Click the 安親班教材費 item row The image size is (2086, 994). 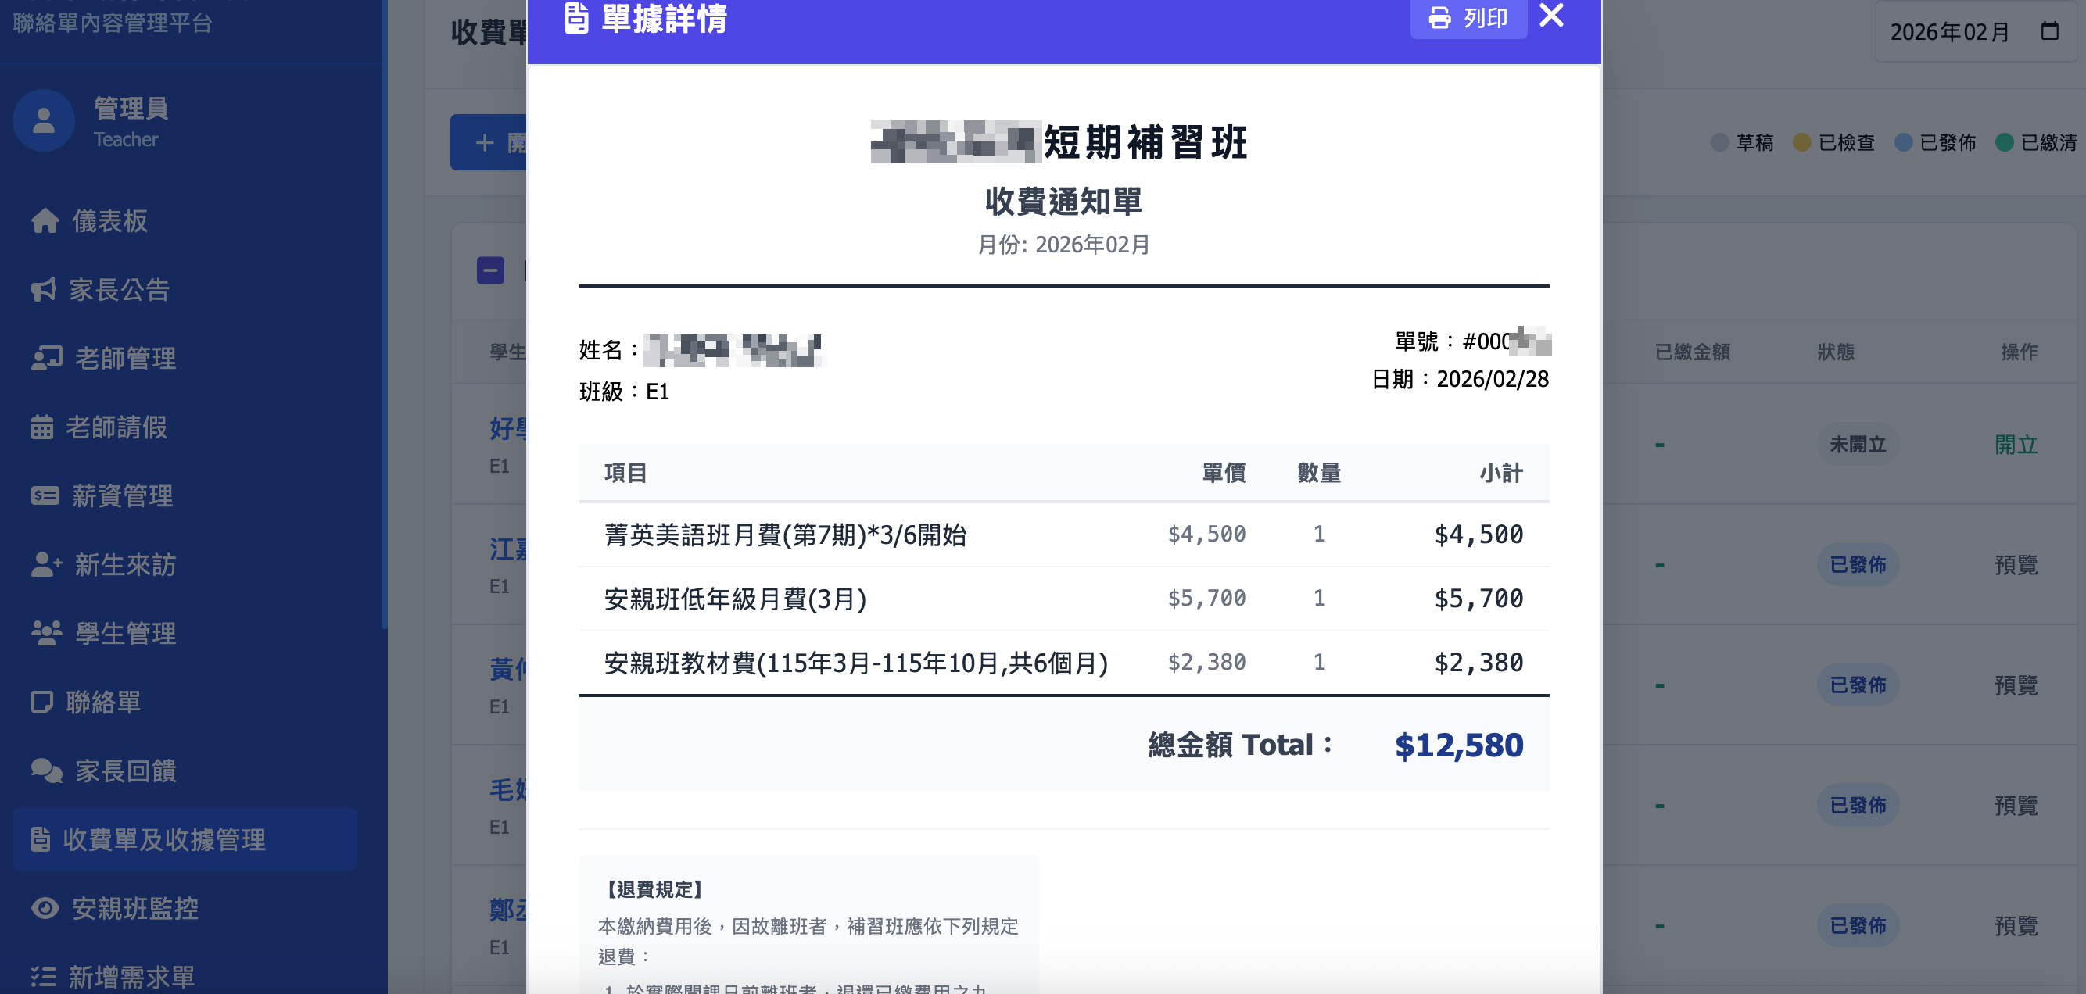pyautogui.click(x=1064, y=663)
